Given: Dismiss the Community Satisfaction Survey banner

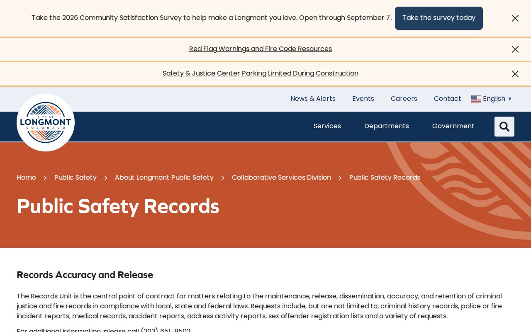Looking at the screenshot, I should (515, 18).
